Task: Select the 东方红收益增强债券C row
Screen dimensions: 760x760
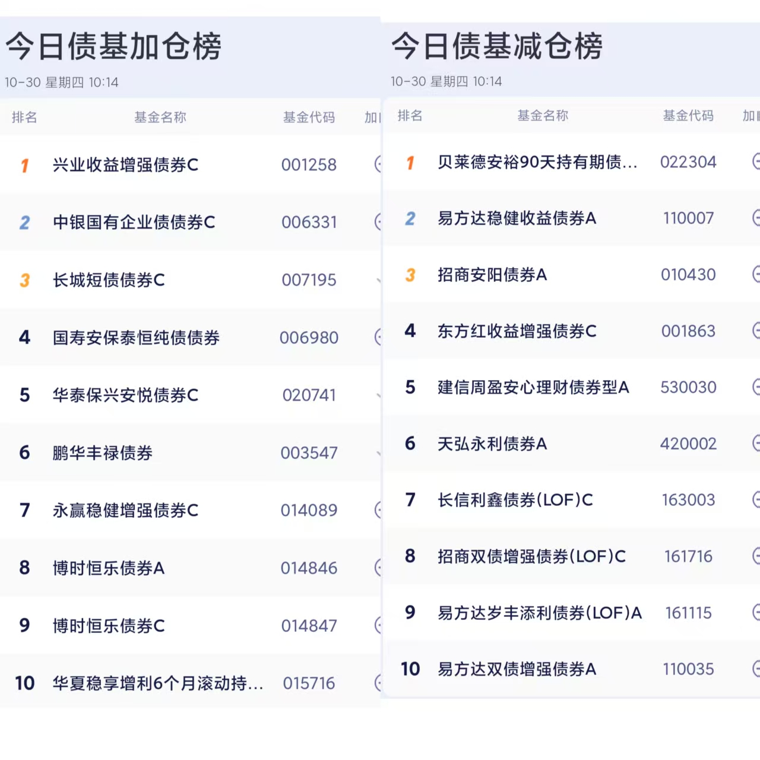Action: pos(572,331)
